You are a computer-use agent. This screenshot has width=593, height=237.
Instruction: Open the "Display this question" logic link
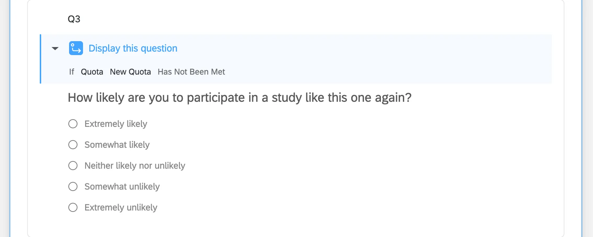[133, 48]
